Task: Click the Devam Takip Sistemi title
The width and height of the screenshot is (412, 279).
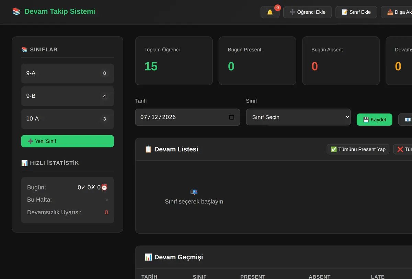Action: [60, 11]
